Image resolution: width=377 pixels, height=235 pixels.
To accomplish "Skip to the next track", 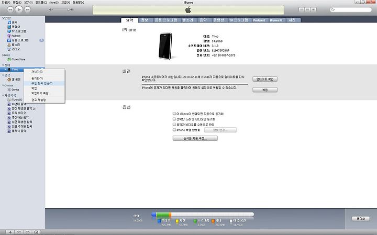I will tap(27, 9).
